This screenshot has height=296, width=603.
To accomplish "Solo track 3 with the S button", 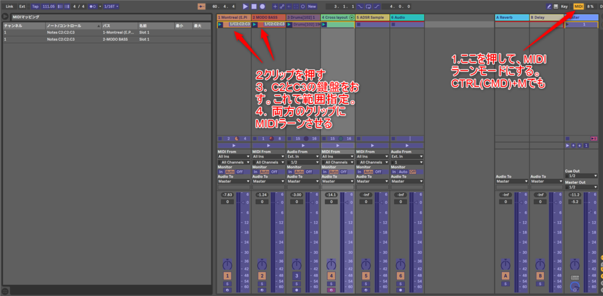I will 296,284.
